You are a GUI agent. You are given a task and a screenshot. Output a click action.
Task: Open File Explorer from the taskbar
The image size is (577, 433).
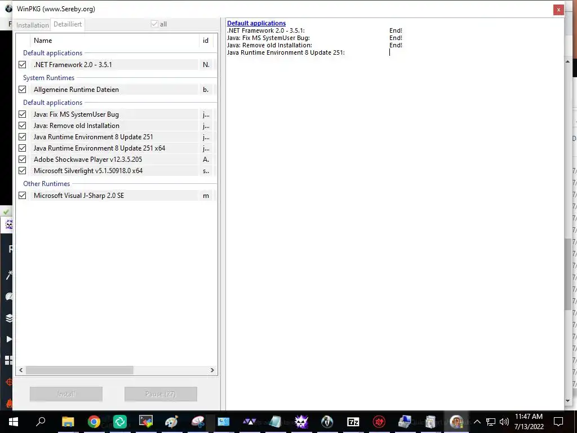(x=68, y=422)
